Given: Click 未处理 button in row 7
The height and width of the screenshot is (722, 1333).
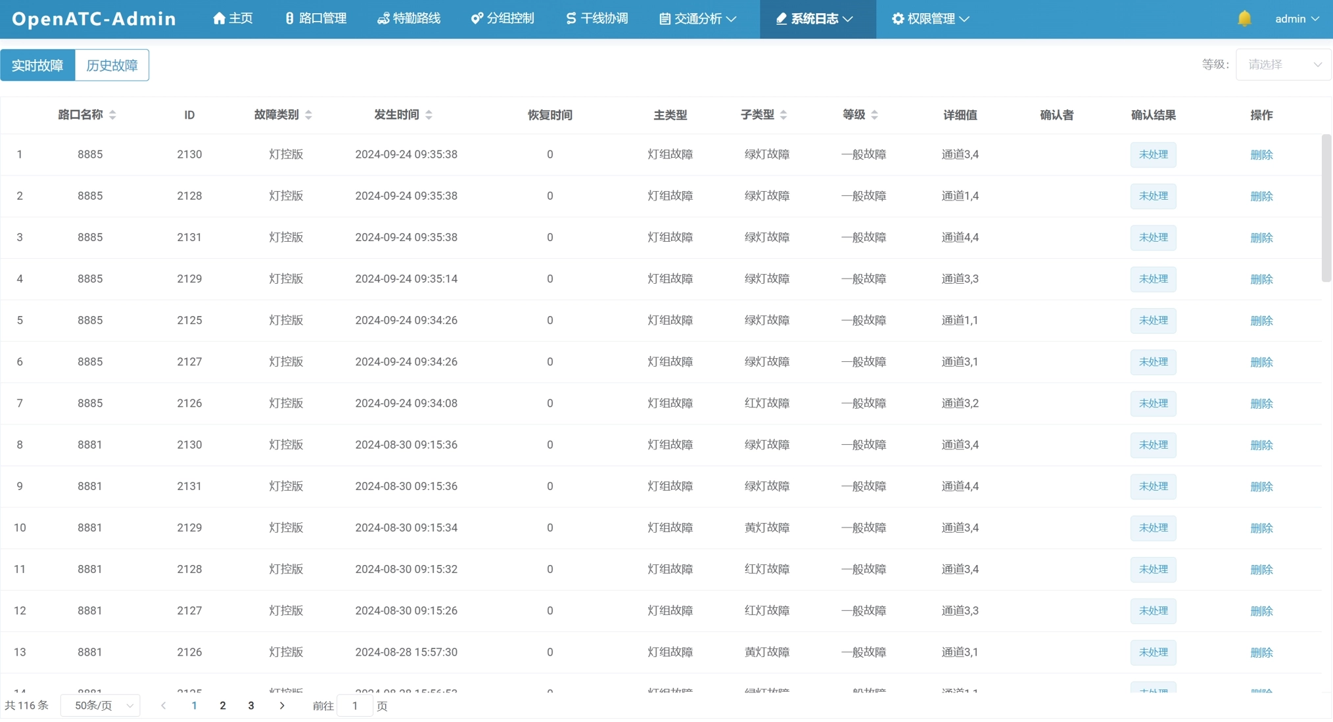Looking at the screenshot, I should tap(1153, 403).
